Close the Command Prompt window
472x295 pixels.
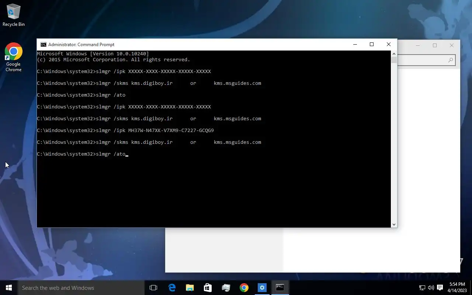pyautogui.click(x=389, y=45)
